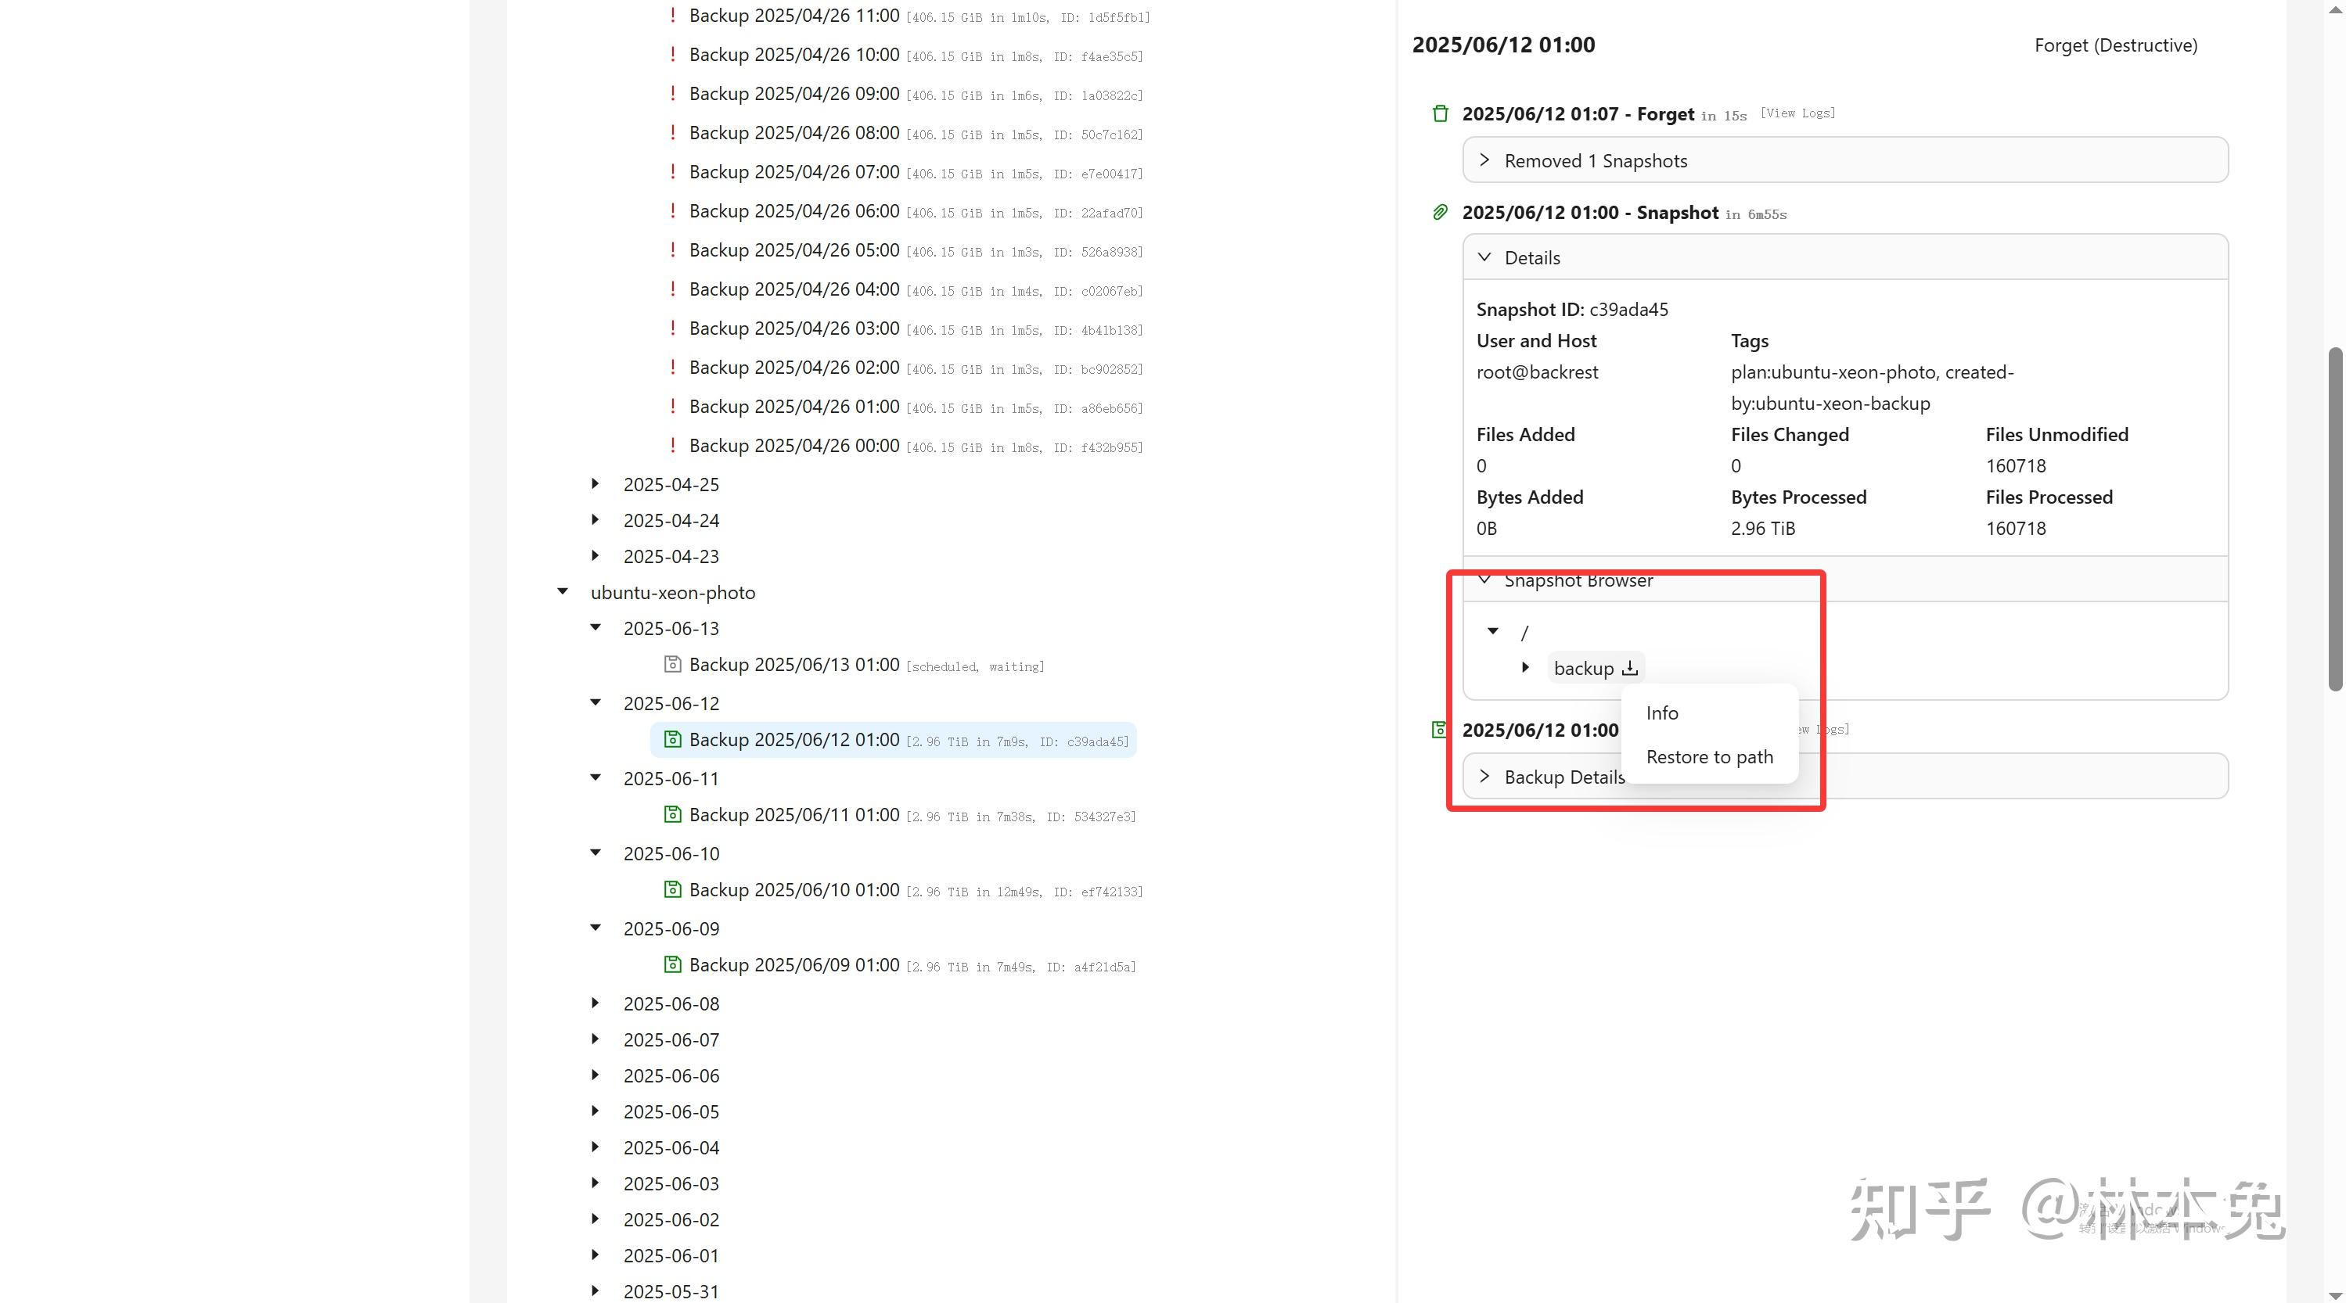
Task: Click the Forget (Destructive) button
Action: [2114, 45]
